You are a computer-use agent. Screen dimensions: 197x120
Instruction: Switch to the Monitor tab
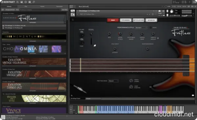tap(42, 7)
